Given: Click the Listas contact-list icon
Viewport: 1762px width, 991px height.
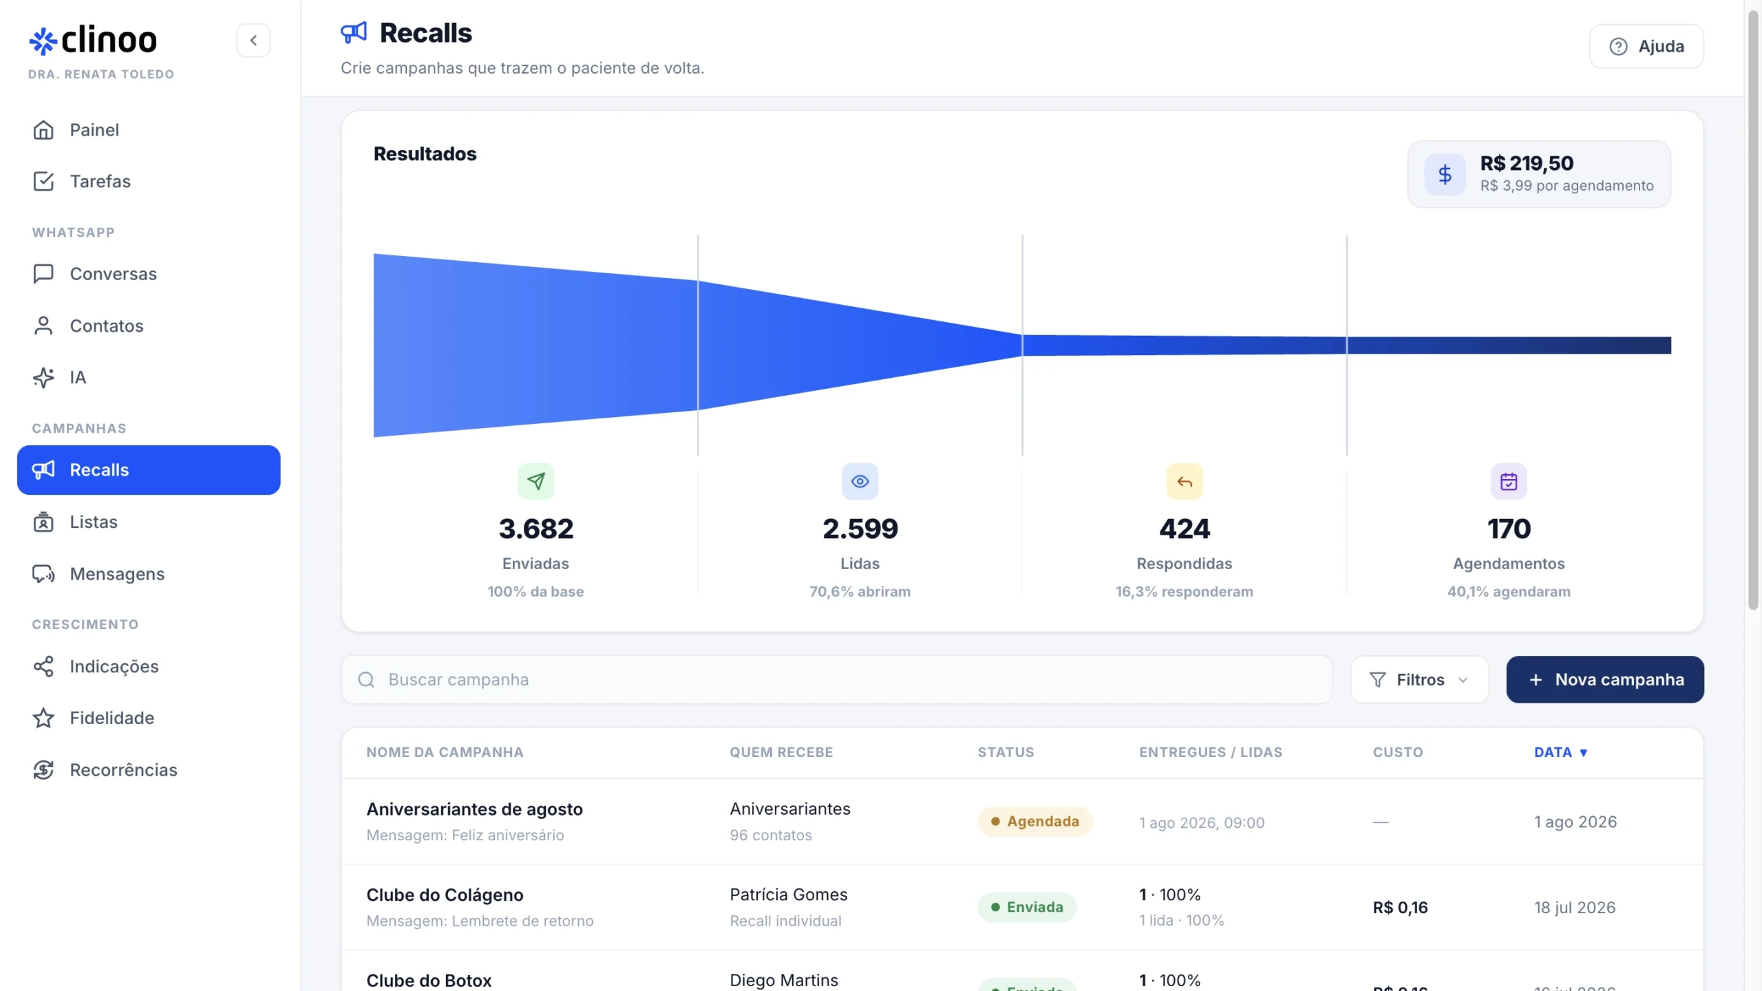Looking at the screenshot, I should tap(43, 522).
